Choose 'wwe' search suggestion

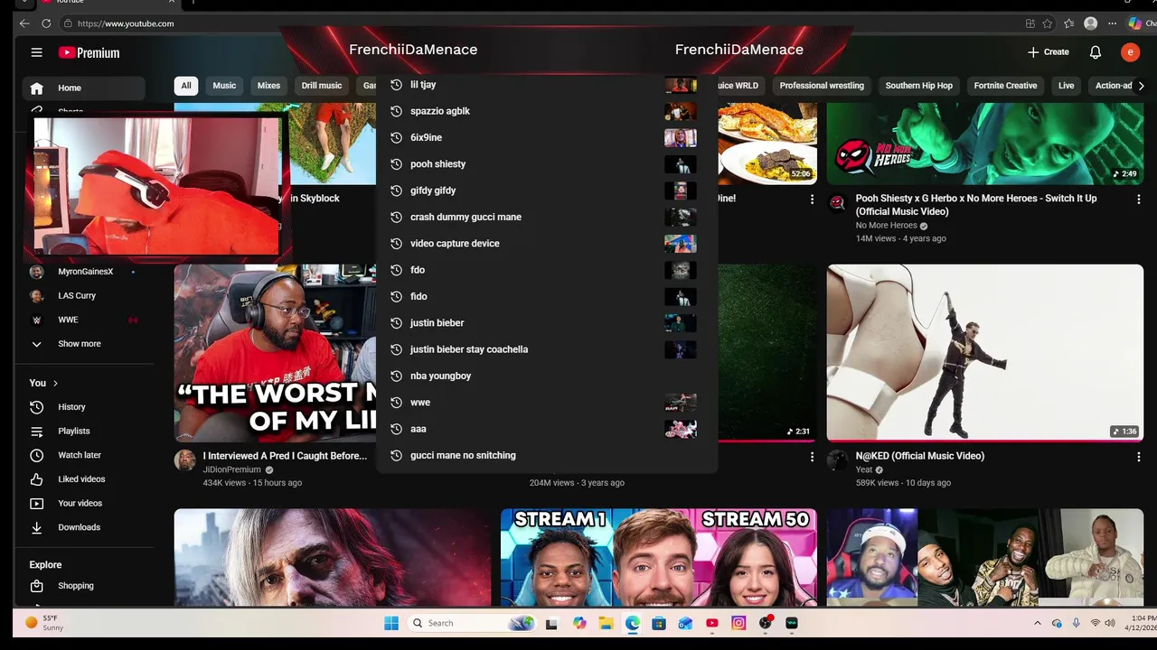tap(547, 403)
